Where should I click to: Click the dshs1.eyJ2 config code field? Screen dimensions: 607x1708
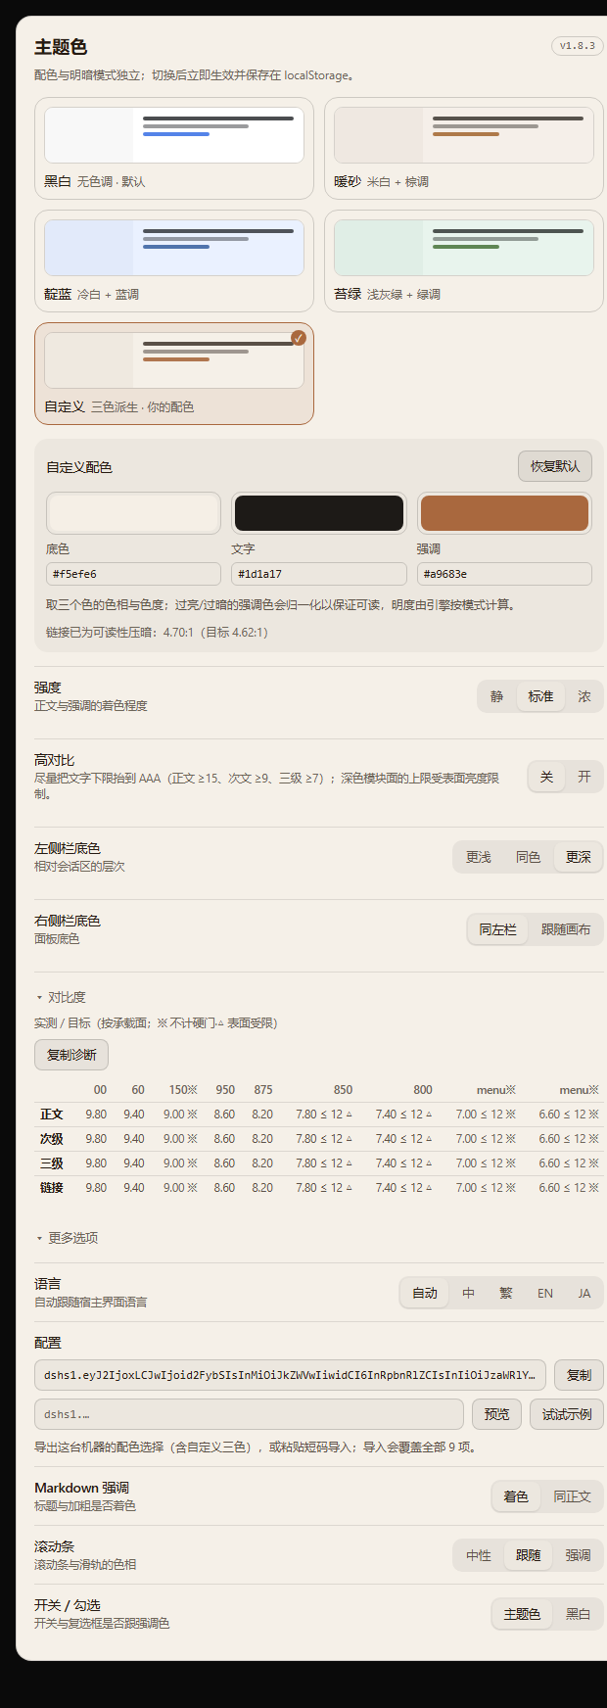pos(292,1375)
